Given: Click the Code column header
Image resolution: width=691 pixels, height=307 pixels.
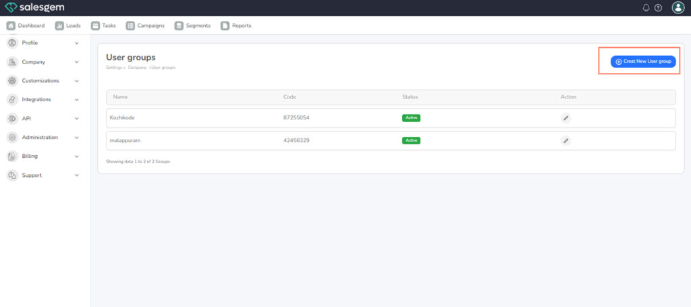Looking at the screenshot, I should [x=289, y=97].
